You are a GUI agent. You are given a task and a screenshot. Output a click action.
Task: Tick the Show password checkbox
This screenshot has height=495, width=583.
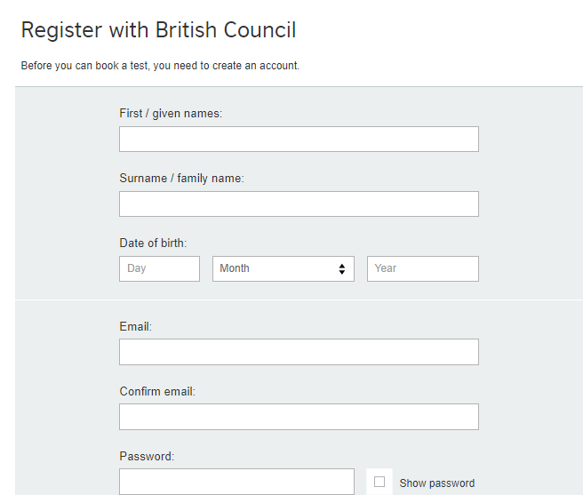[x=379, y=482]
